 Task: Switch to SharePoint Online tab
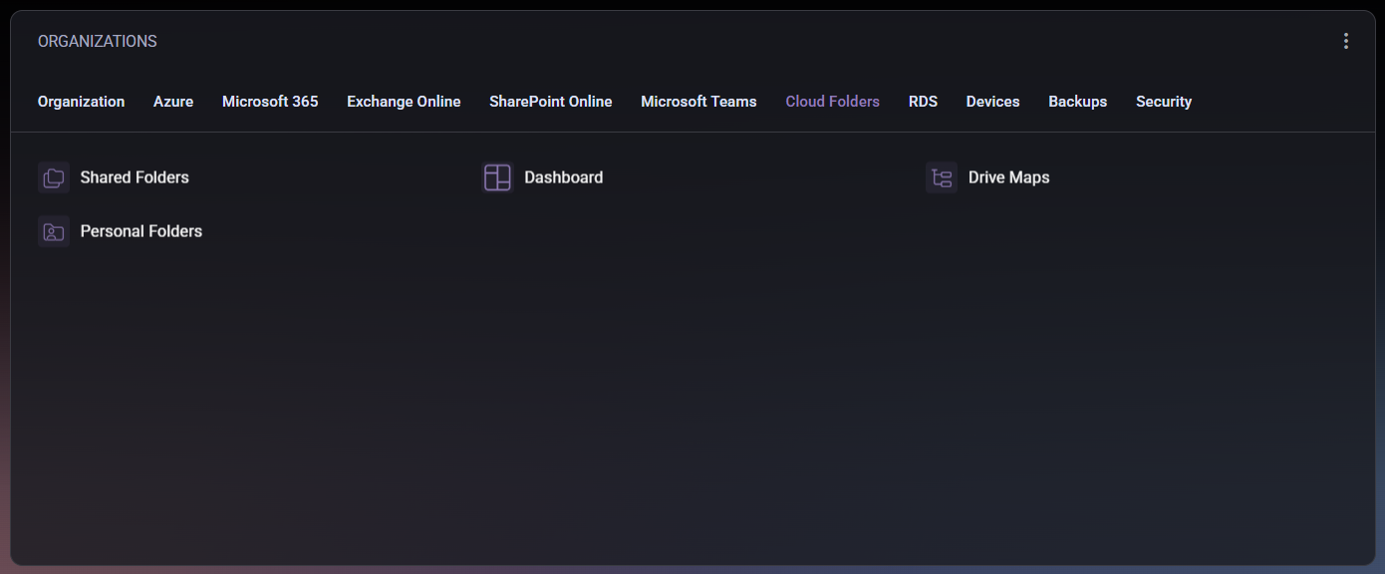(x=550, y=102)
